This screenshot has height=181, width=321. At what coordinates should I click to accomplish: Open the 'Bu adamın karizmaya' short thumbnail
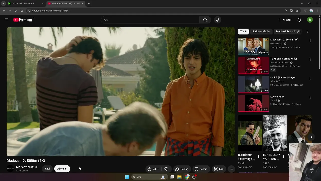pyautogui.click(x=250, y=133)
